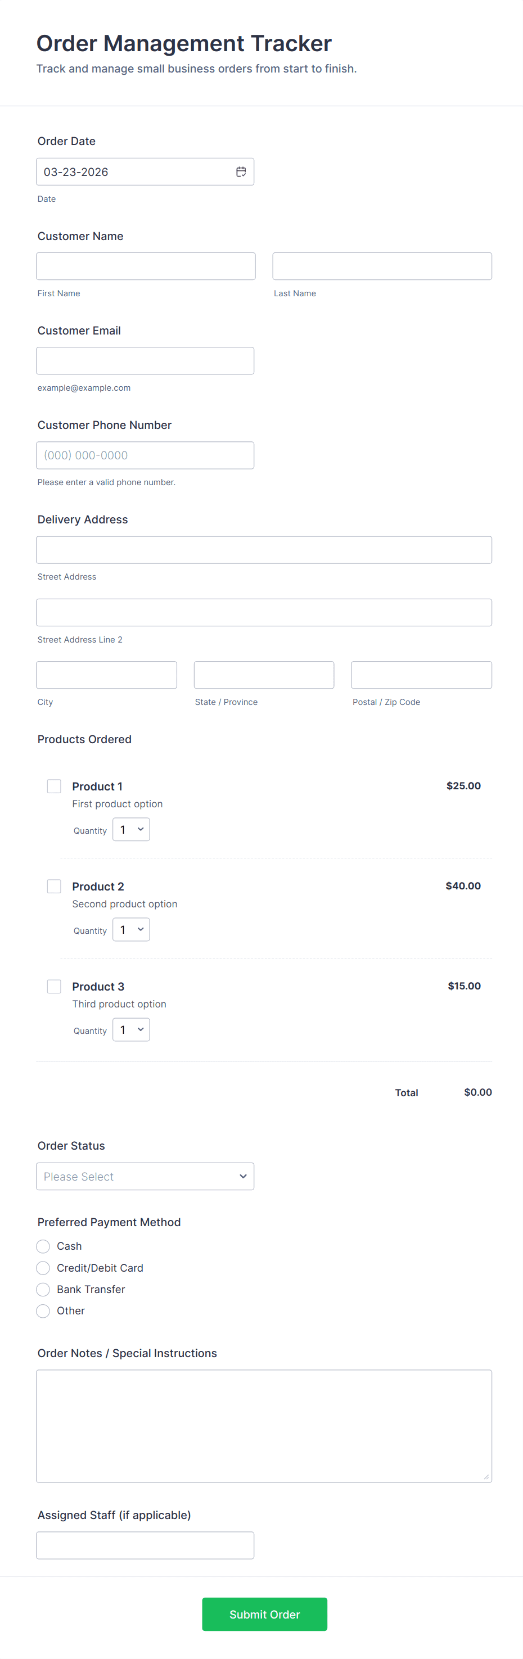Select the Other payment radio button
This screenshot has height=1659, width=523.
tap(43, 1310)
